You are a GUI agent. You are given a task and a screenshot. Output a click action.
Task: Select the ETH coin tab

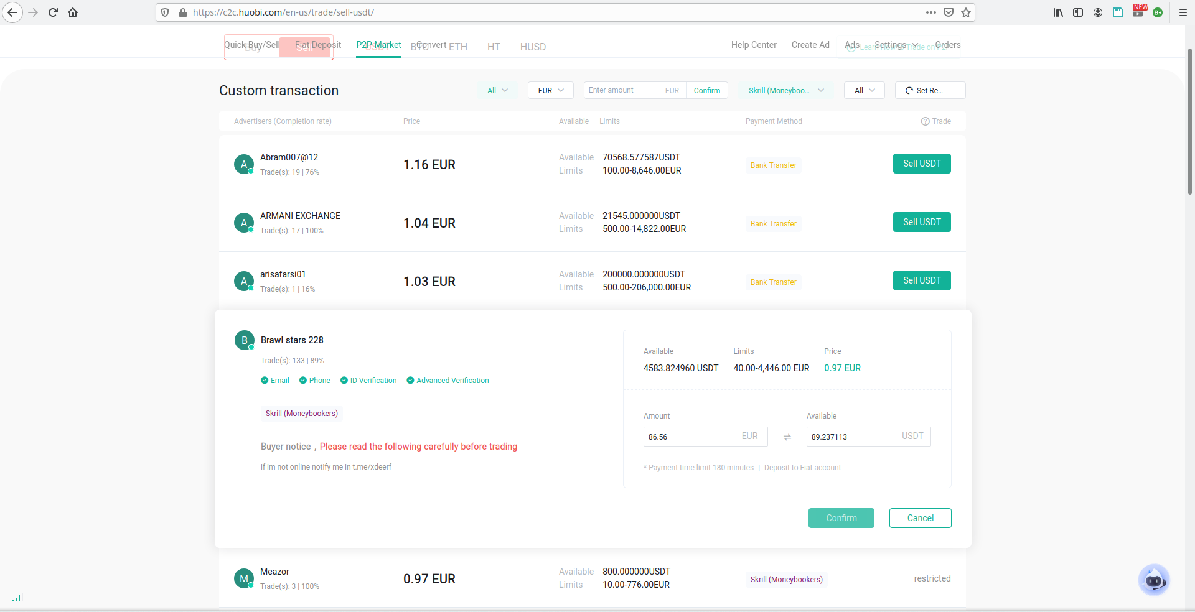458,47
